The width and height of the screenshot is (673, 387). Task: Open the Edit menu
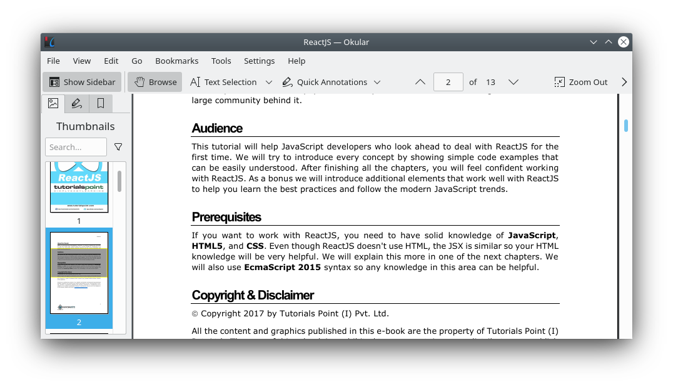pos(111,61)
